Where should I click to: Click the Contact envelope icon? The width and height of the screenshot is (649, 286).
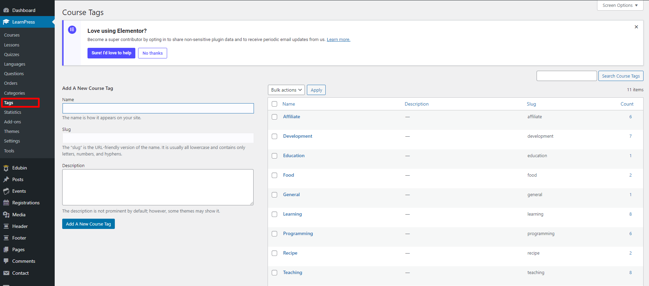(x=6, y=273)
